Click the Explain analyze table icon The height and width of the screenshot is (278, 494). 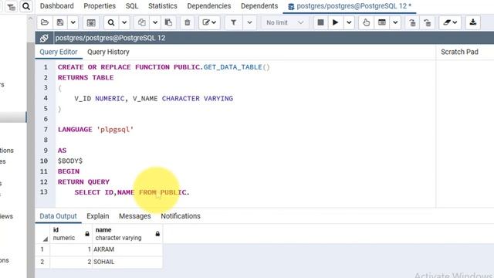click(x=382, y=22)
